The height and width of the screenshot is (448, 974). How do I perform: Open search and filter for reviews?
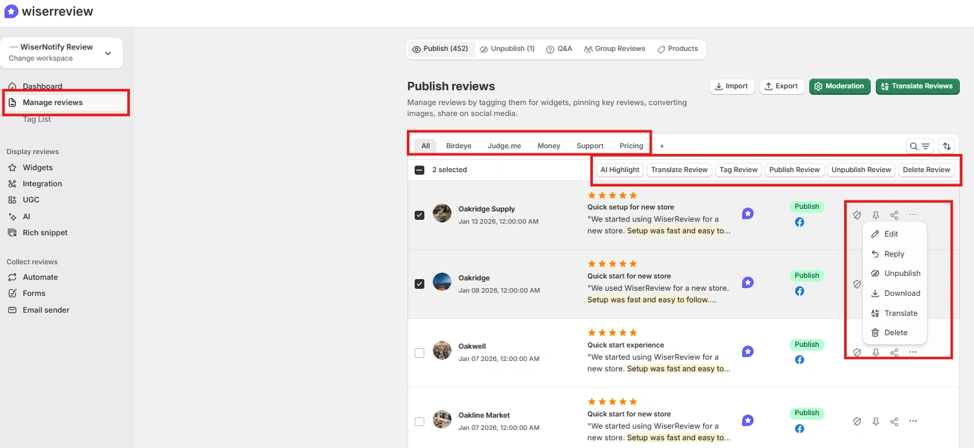tap(920, 146)
